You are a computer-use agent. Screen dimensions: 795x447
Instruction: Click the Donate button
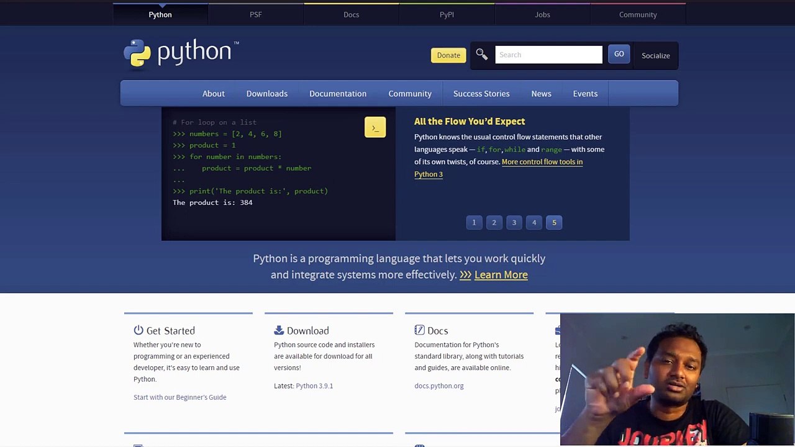448,55
